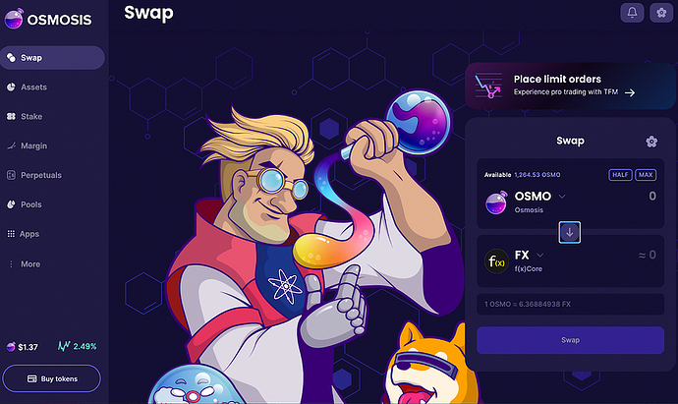Click the Osmosis logo

tap(48, 19)
